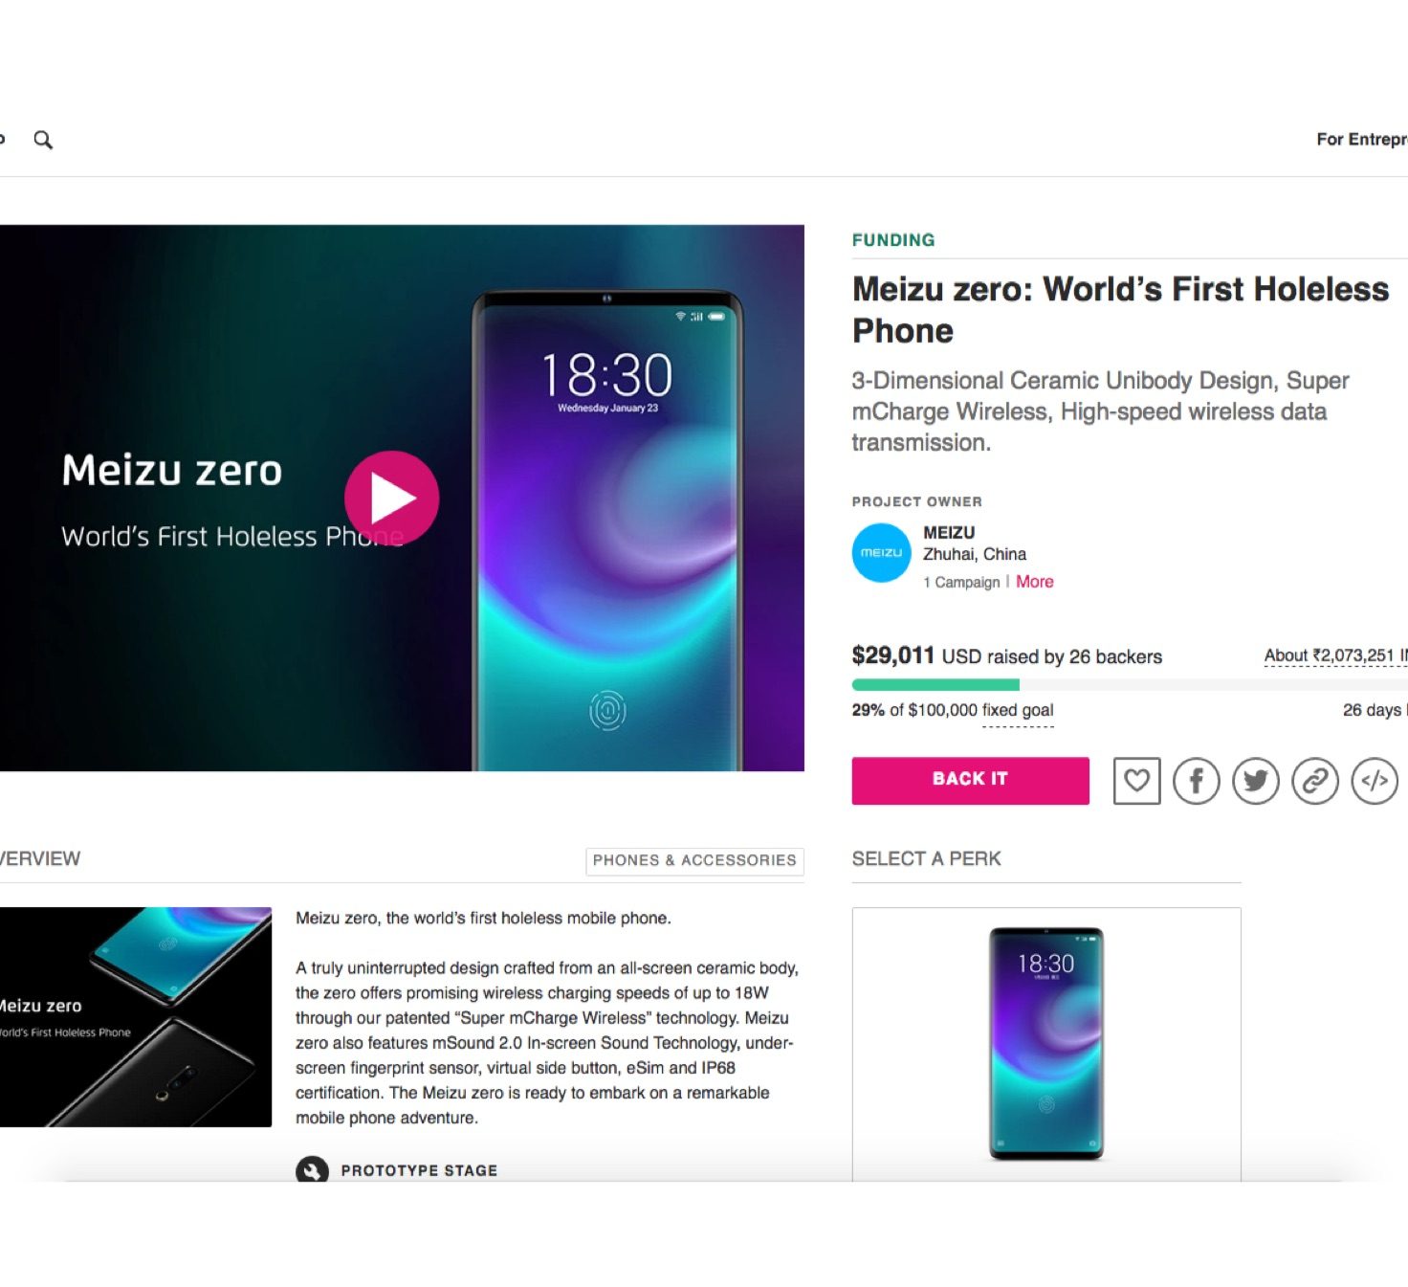Click the About ₹2,073,251 INR conversion
Viewport: 1408px width, 1287px height.
[x=1335, y=656]
